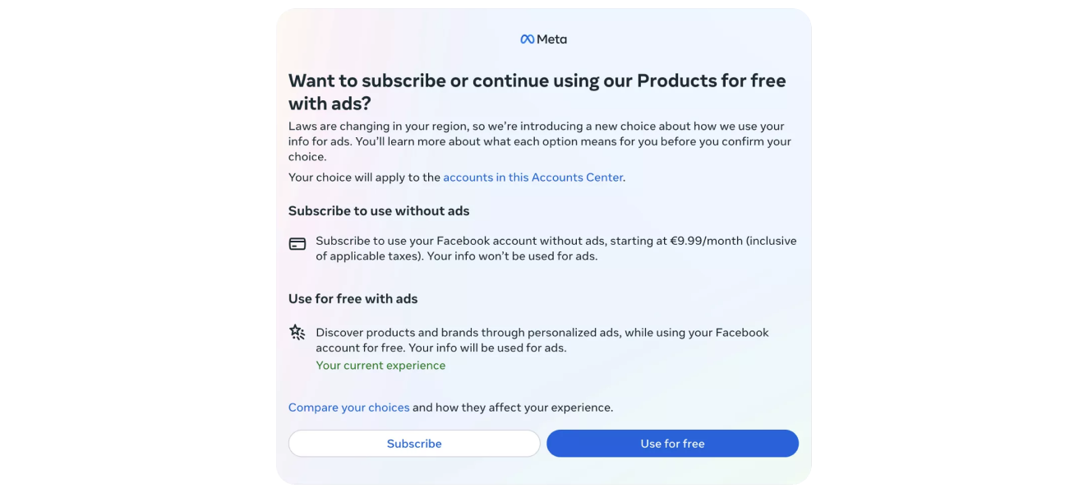Screen dimensions: 1088x493
Task: Select the Use for free with ads heading
Action: [x=353, y=299]
